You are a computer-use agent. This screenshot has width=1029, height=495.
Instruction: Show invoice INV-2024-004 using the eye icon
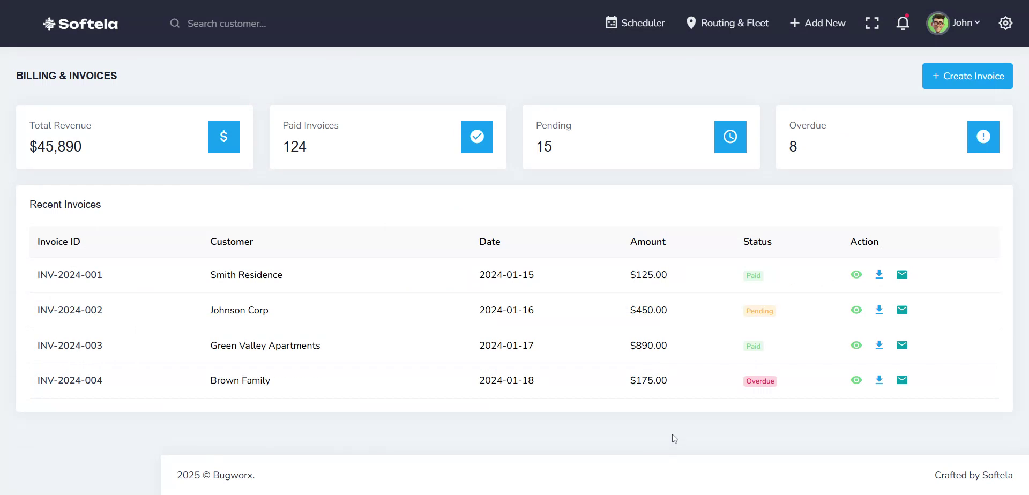pyautogui.click(x=856, y=380)
